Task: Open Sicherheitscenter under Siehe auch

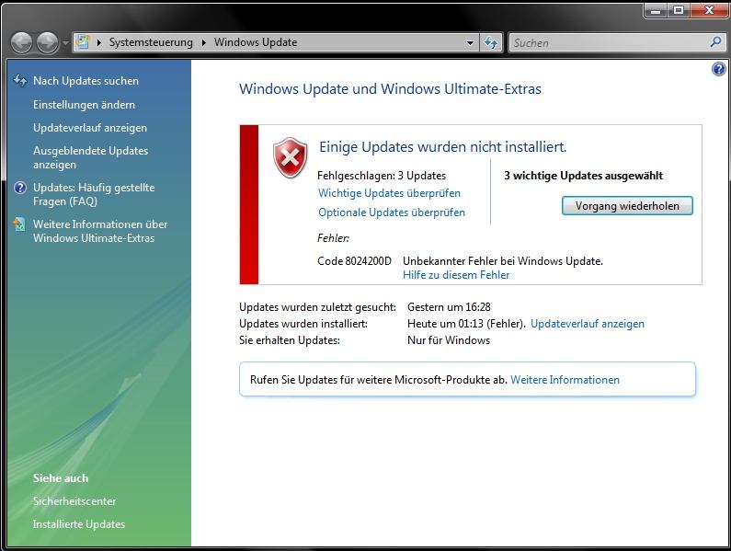Action: (74, 501)
